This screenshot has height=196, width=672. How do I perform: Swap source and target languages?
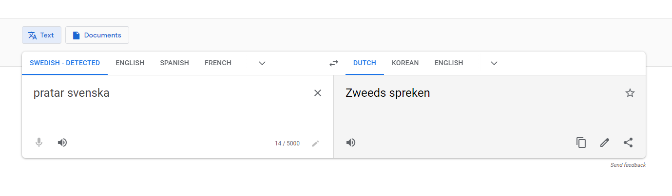(334, 63)
